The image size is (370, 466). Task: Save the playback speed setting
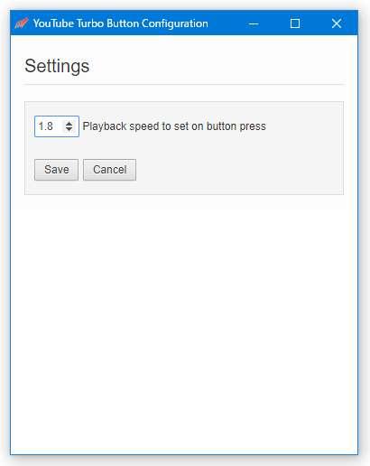(56, 170)
